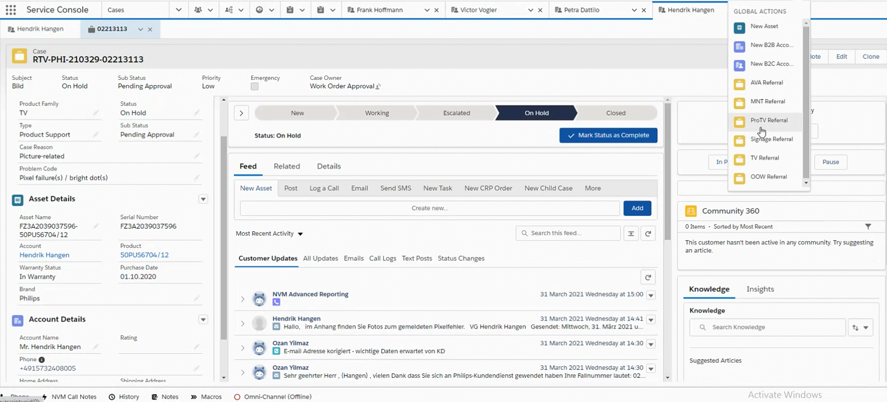Click Mark Status as Complete button
Viewport: 887px width, 402px height.
pos(608,135)
